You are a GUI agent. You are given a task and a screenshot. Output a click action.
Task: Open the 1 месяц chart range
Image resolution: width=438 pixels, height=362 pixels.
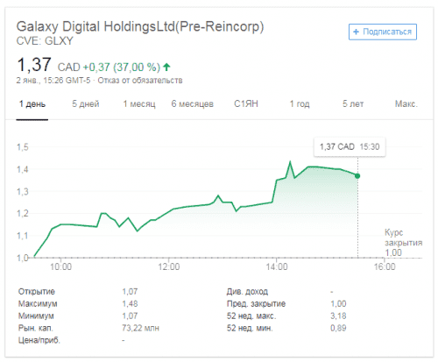(x=139, y=104)
